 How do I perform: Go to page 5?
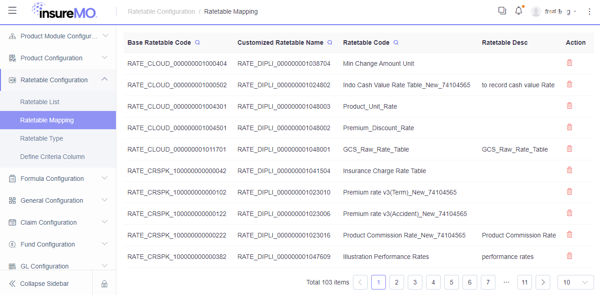coord(452,282)
